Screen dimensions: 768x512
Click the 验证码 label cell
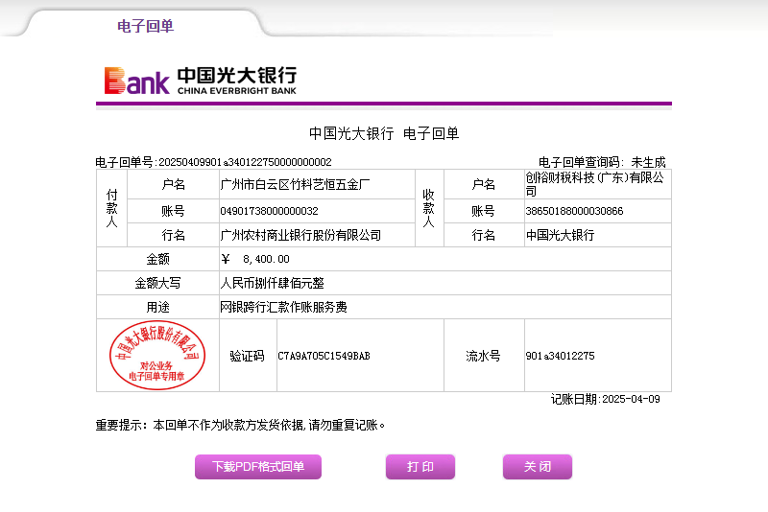click(248, 356)
